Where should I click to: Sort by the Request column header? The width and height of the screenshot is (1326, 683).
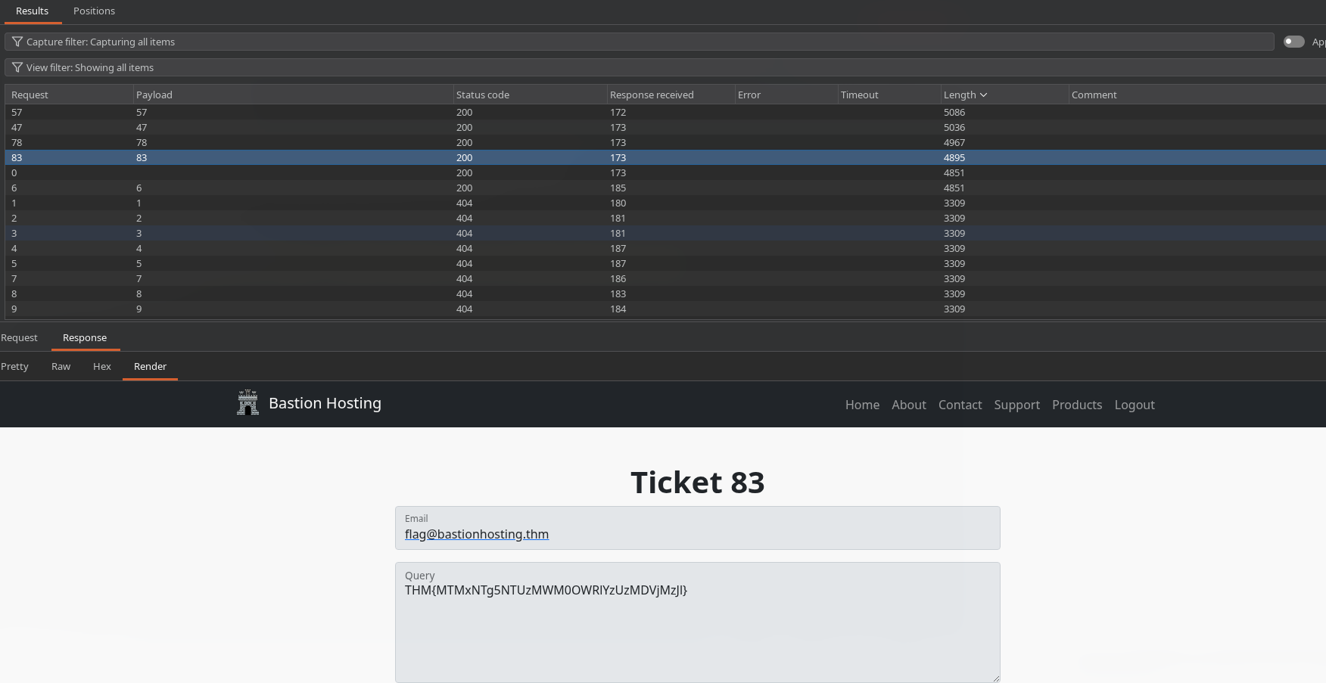click(69, 95)
